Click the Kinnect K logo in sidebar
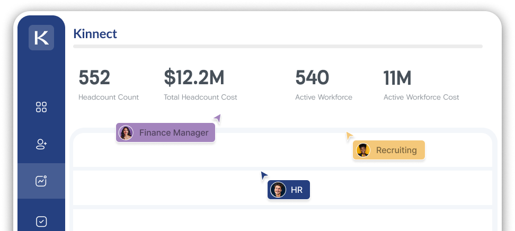The height and width of the screenshot is (231, 515). [41, 38]
